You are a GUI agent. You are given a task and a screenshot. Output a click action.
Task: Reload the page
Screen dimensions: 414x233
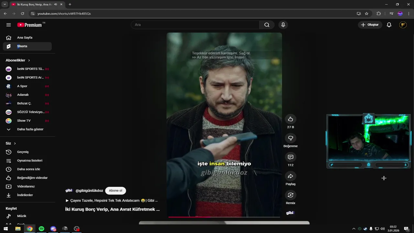22,14
